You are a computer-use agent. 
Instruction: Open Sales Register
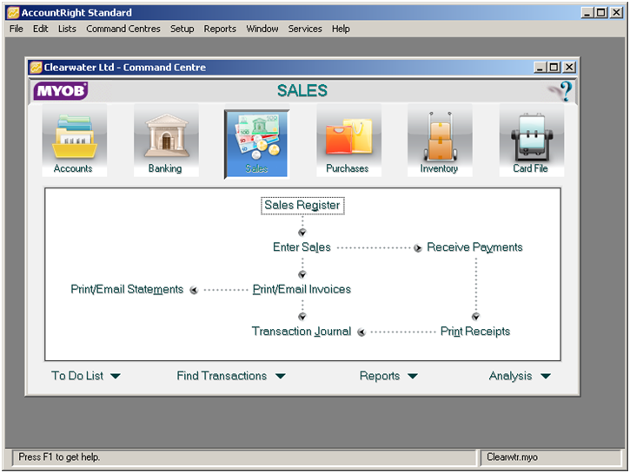pyautogui.click(x=302, y=206)
